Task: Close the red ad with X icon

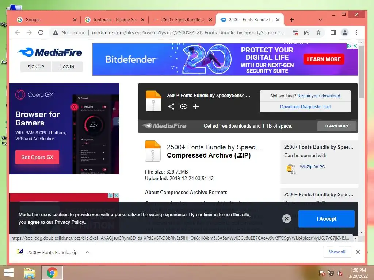Action: point(116,195)
